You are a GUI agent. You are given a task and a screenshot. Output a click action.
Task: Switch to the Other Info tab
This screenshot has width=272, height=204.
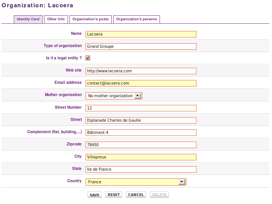56,19
